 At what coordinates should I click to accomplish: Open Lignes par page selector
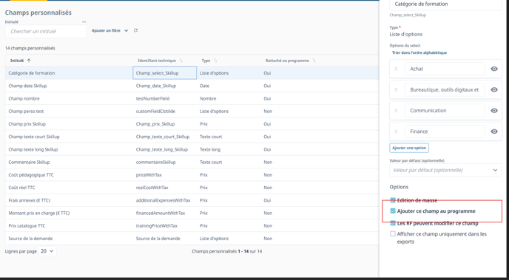click(47, 251)
